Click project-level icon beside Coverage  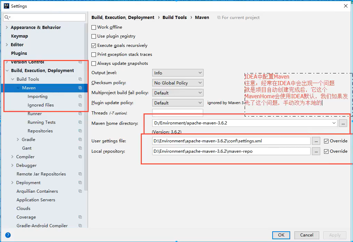pyautogui.click(x=80, y=217)
